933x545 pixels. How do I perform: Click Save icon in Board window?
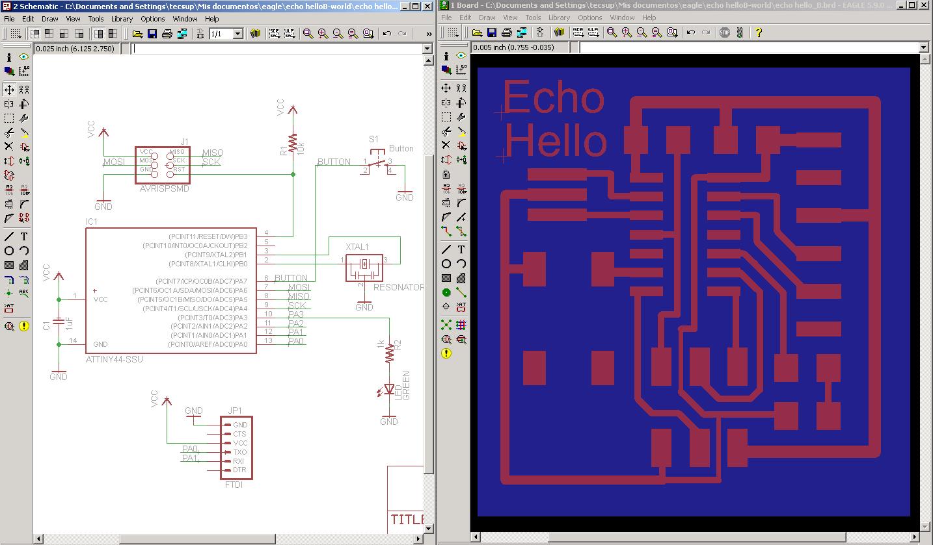(491, 32)
